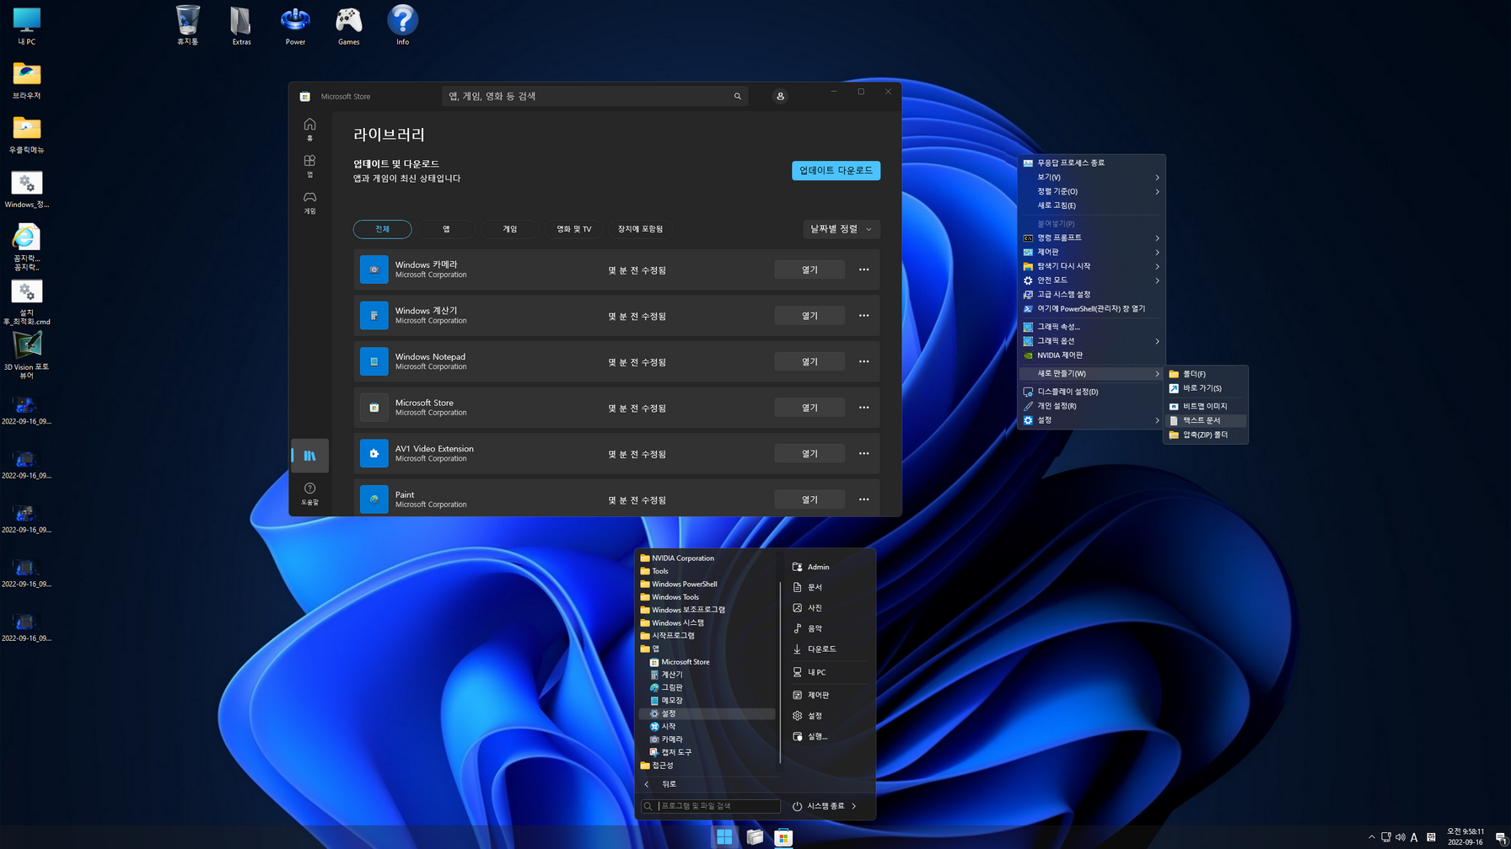Select the Extras desktop icon
The height and width of the screenshot is (849, 1511).
point(241,25)
